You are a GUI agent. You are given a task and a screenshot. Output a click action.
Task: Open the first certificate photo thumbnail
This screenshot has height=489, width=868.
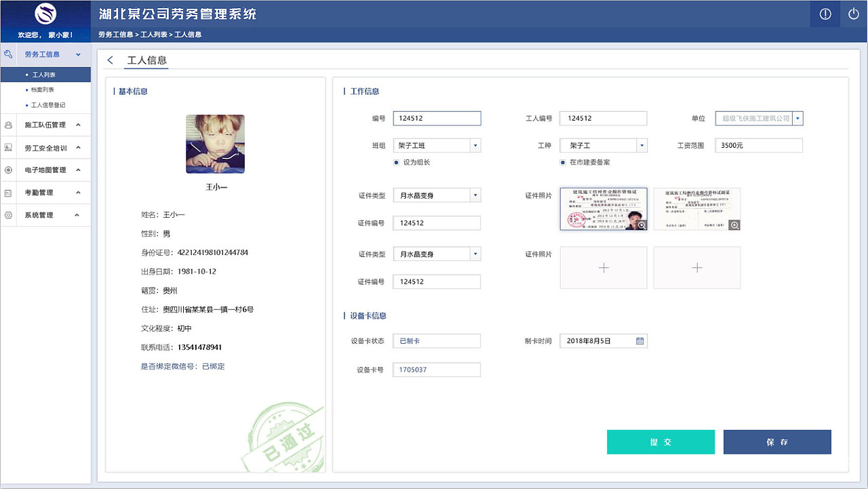[x=604, y=209]
